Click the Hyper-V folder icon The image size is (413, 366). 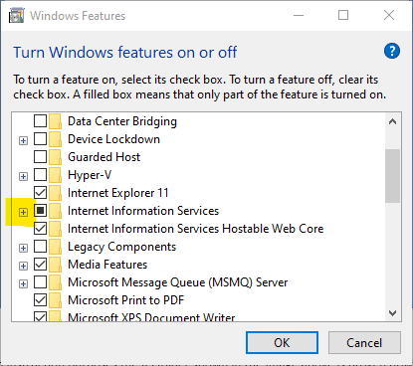(x=55, y=175)
